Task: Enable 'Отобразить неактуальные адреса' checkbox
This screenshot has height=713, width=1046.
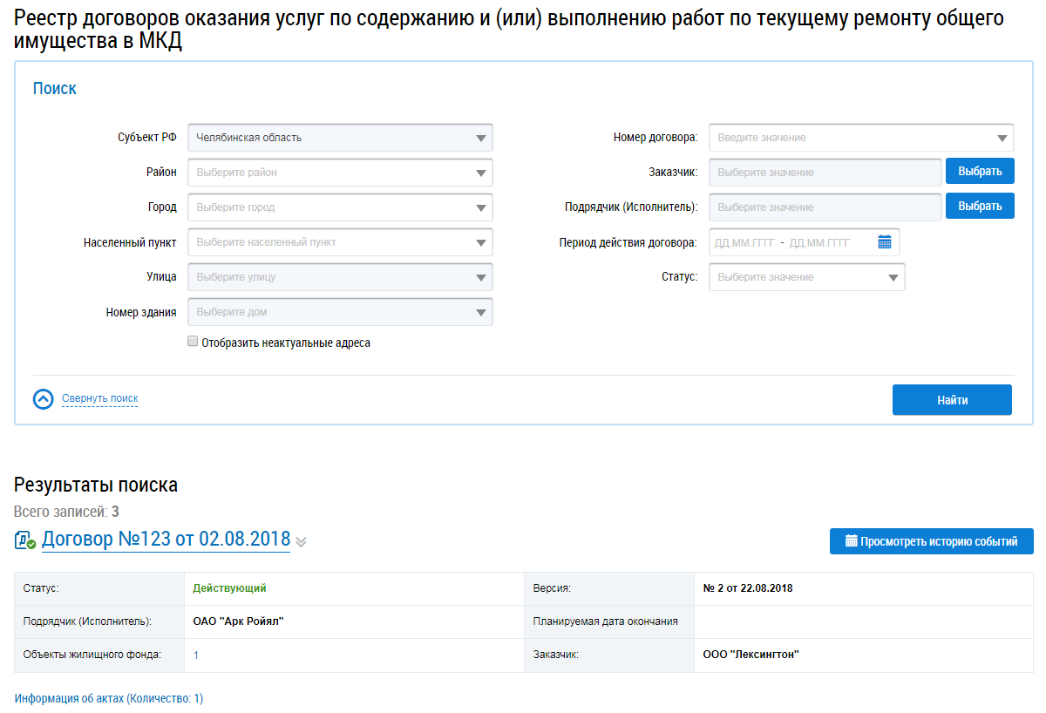Action: (x=193, y=343)
